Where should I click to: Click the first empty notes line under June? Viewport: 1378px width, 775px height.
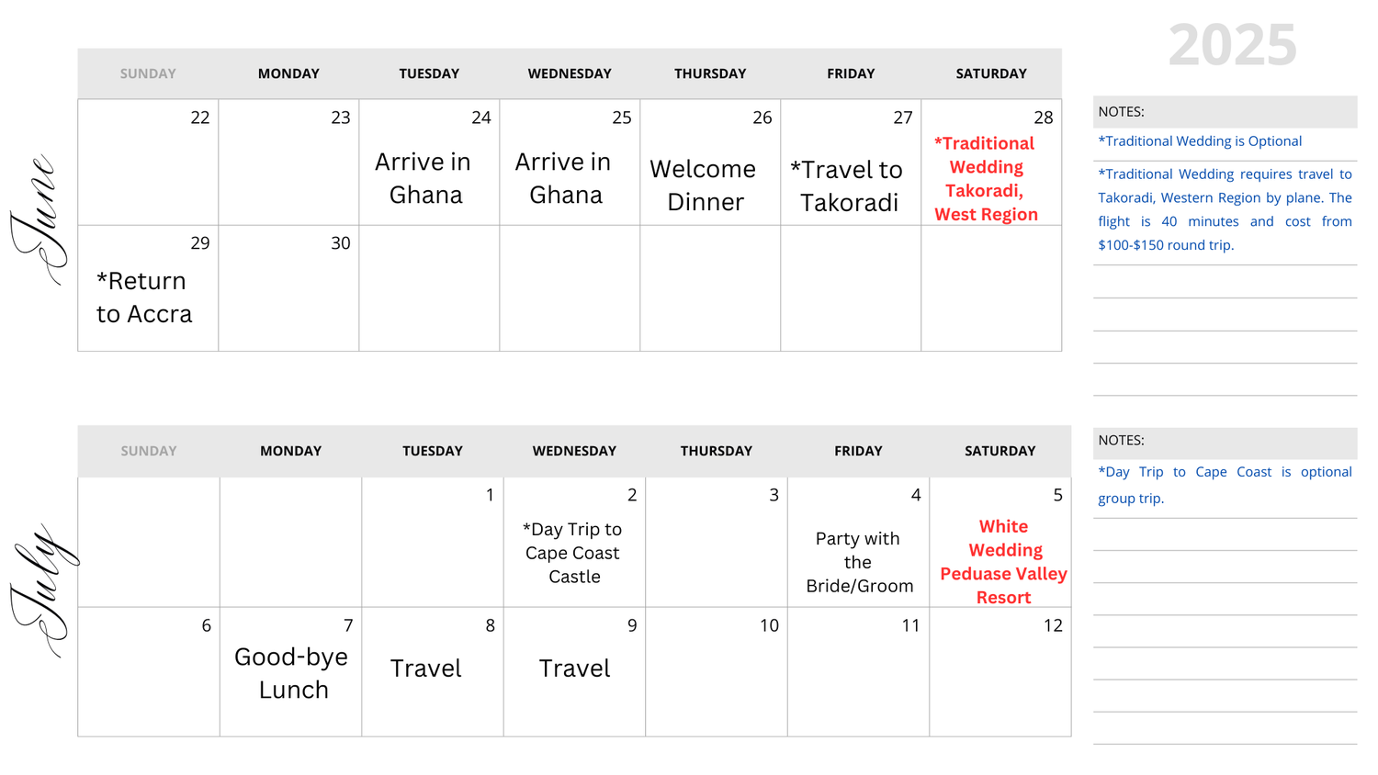pyautogui.click(x=1225, y=282)
